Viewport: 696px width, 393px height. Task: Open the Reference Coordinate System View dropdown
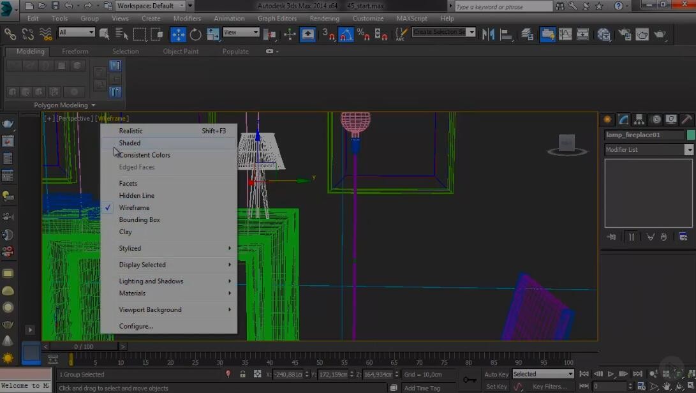241,32
